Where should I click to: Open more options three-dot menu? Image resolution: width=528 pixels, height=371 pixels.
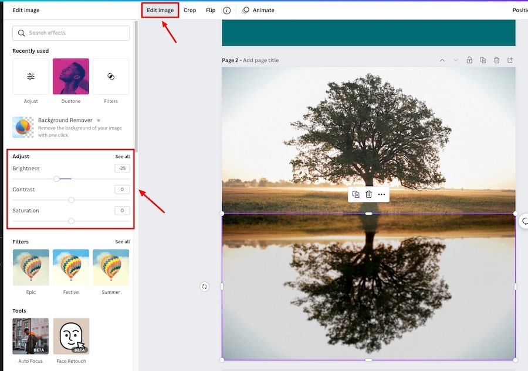(381, 194)
